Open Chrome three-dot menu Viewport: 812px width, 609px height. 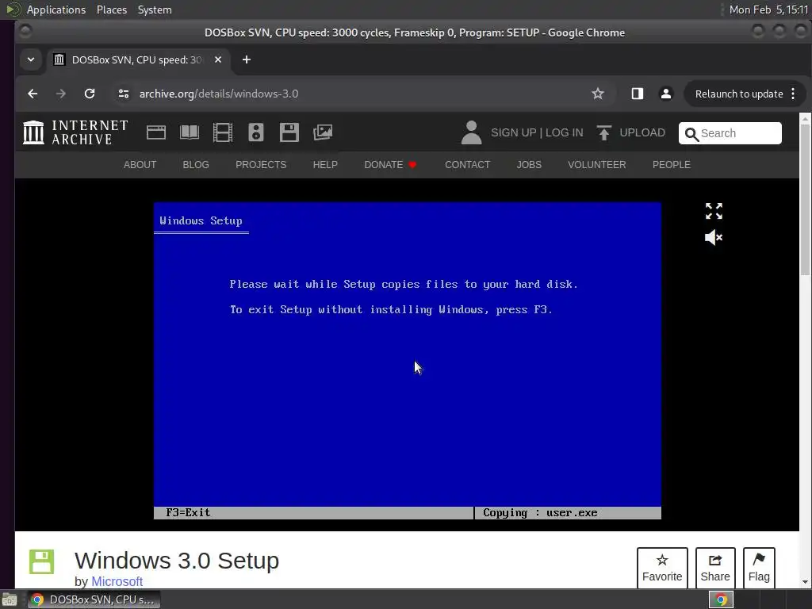tap(793, 94)
